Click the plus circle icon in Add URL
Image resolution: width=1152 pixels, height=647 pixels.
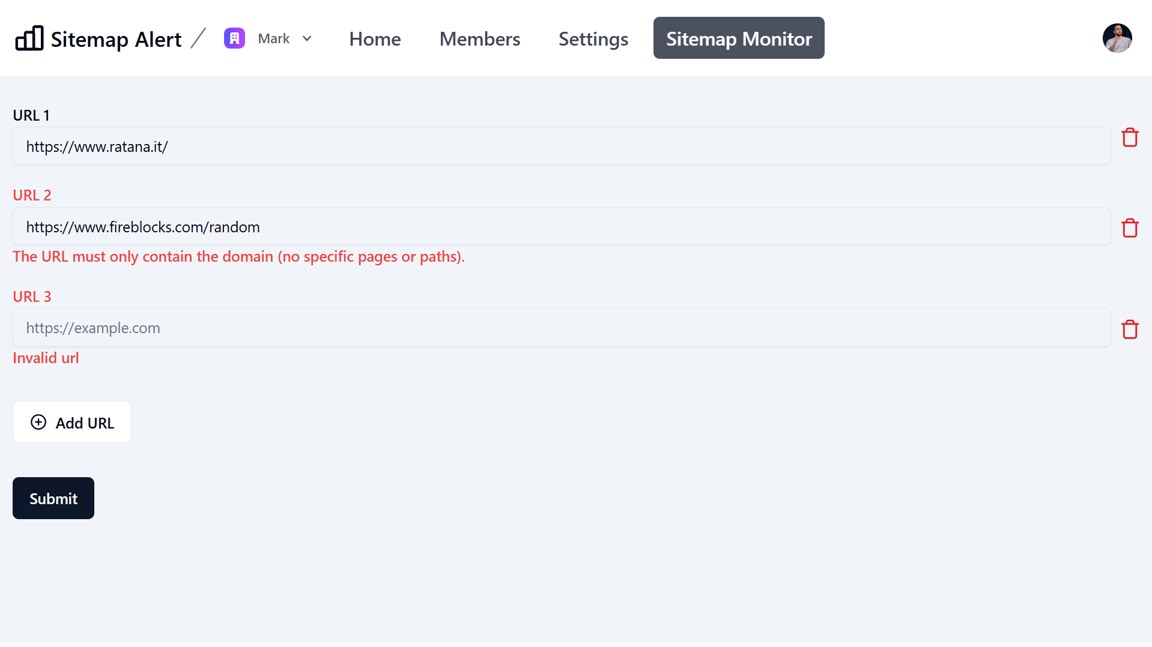coord(38,423)
